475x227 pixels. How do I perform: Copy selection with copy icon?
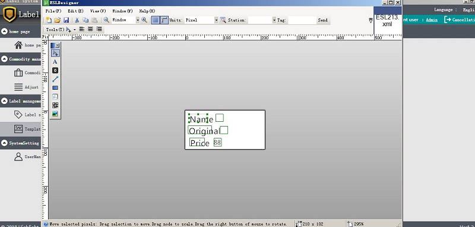click(x=85, y=20)
